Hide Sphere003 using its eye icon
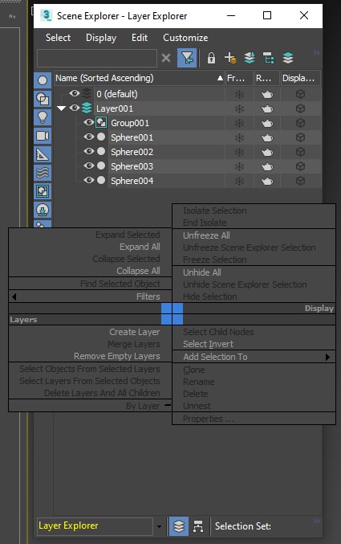This screenshot has height=544, width=341. (89, 166)
